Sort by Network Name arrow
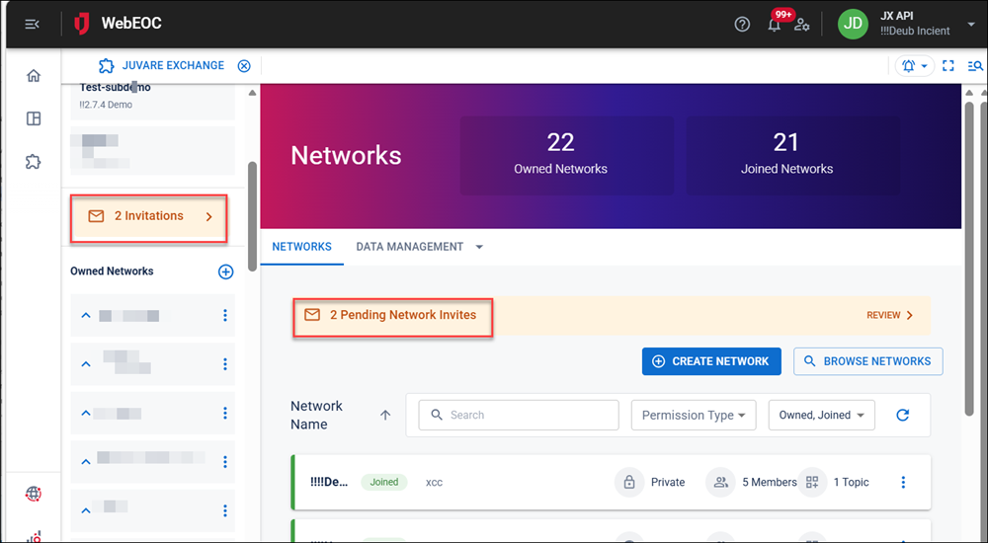Viewport: 988px width, 543px height. pos(385,415)
